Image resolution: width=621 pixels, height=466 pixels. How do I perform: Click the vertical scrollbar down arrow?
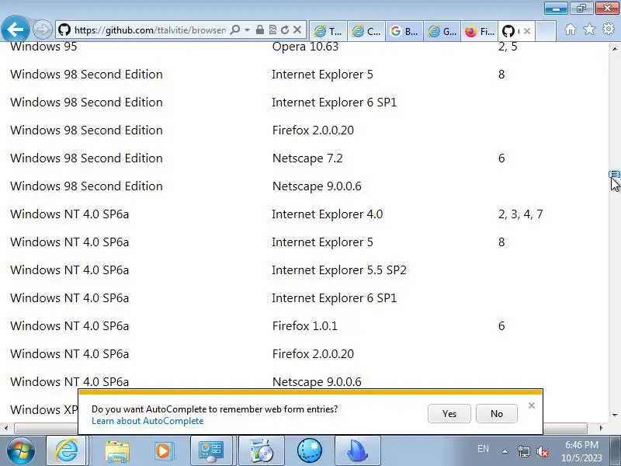pos(615,416)
